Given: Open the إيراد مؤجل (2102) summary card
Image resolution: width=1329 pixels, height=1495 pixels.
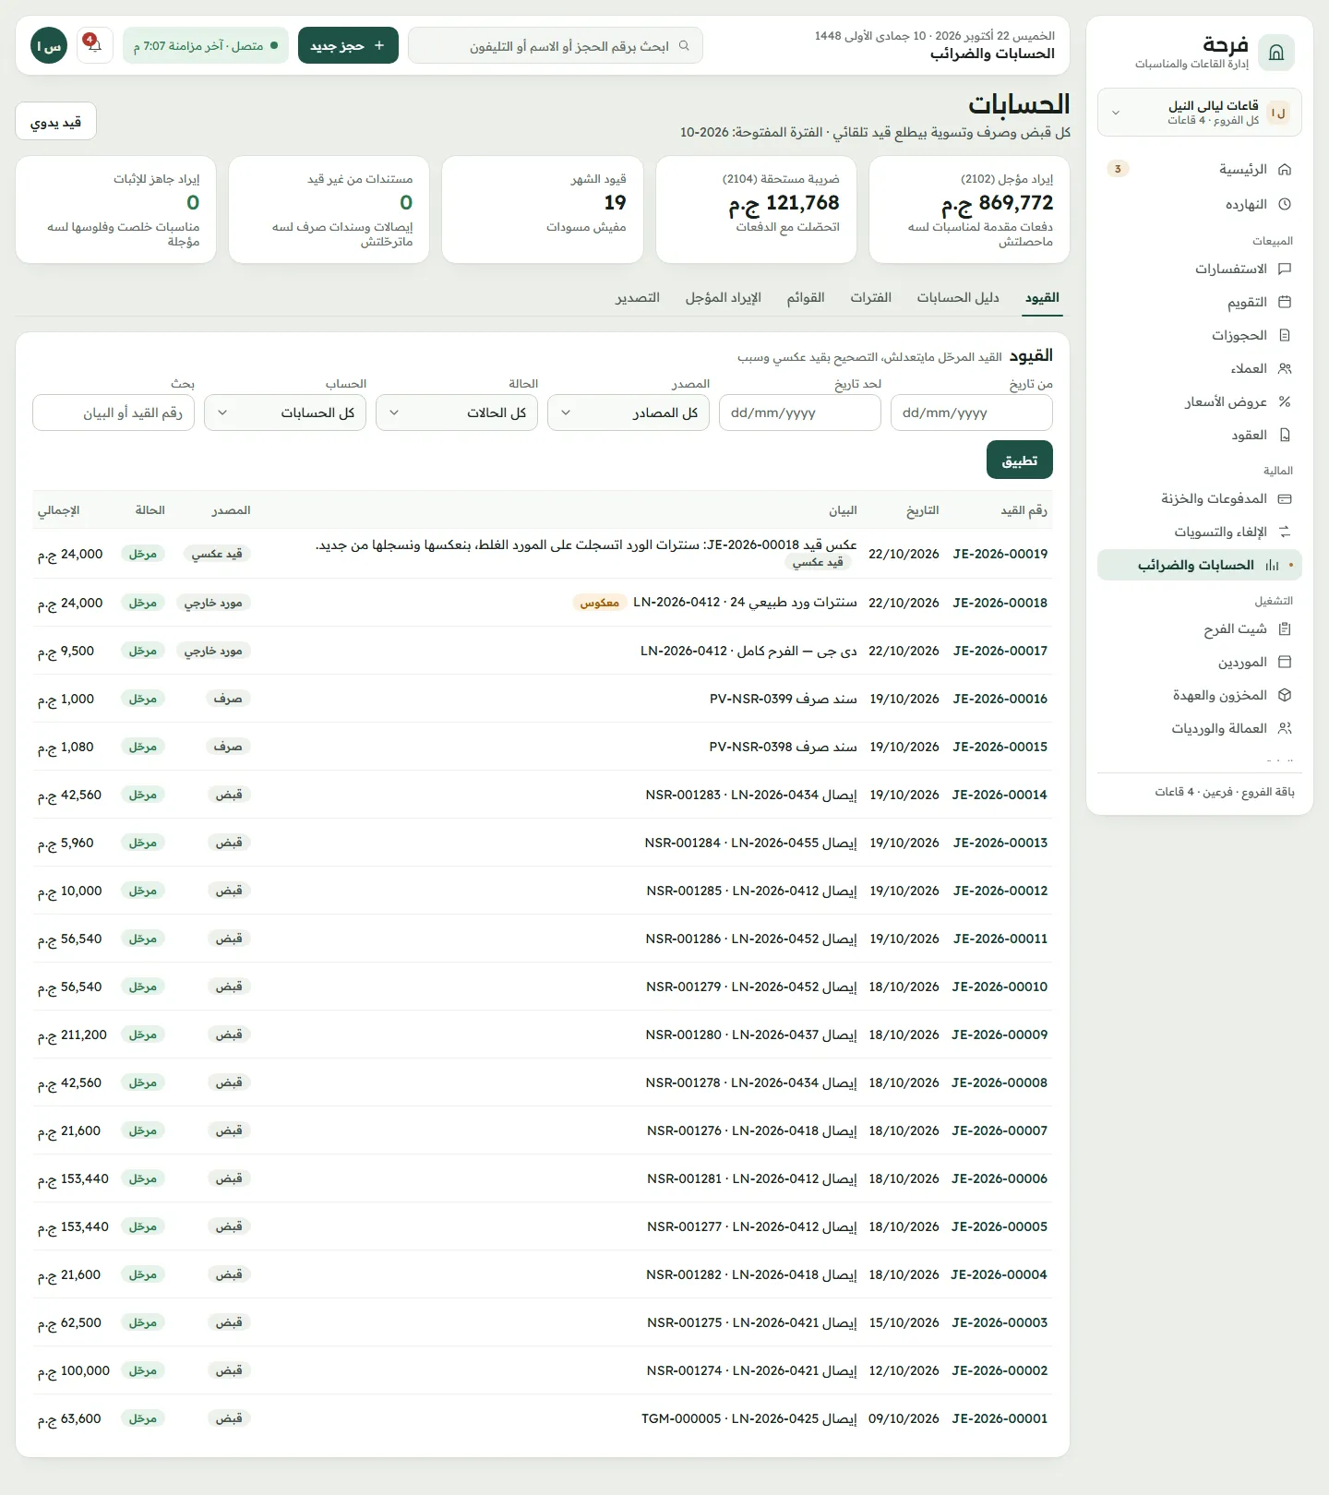Looking at the screenshot, I should coord(969,209).
